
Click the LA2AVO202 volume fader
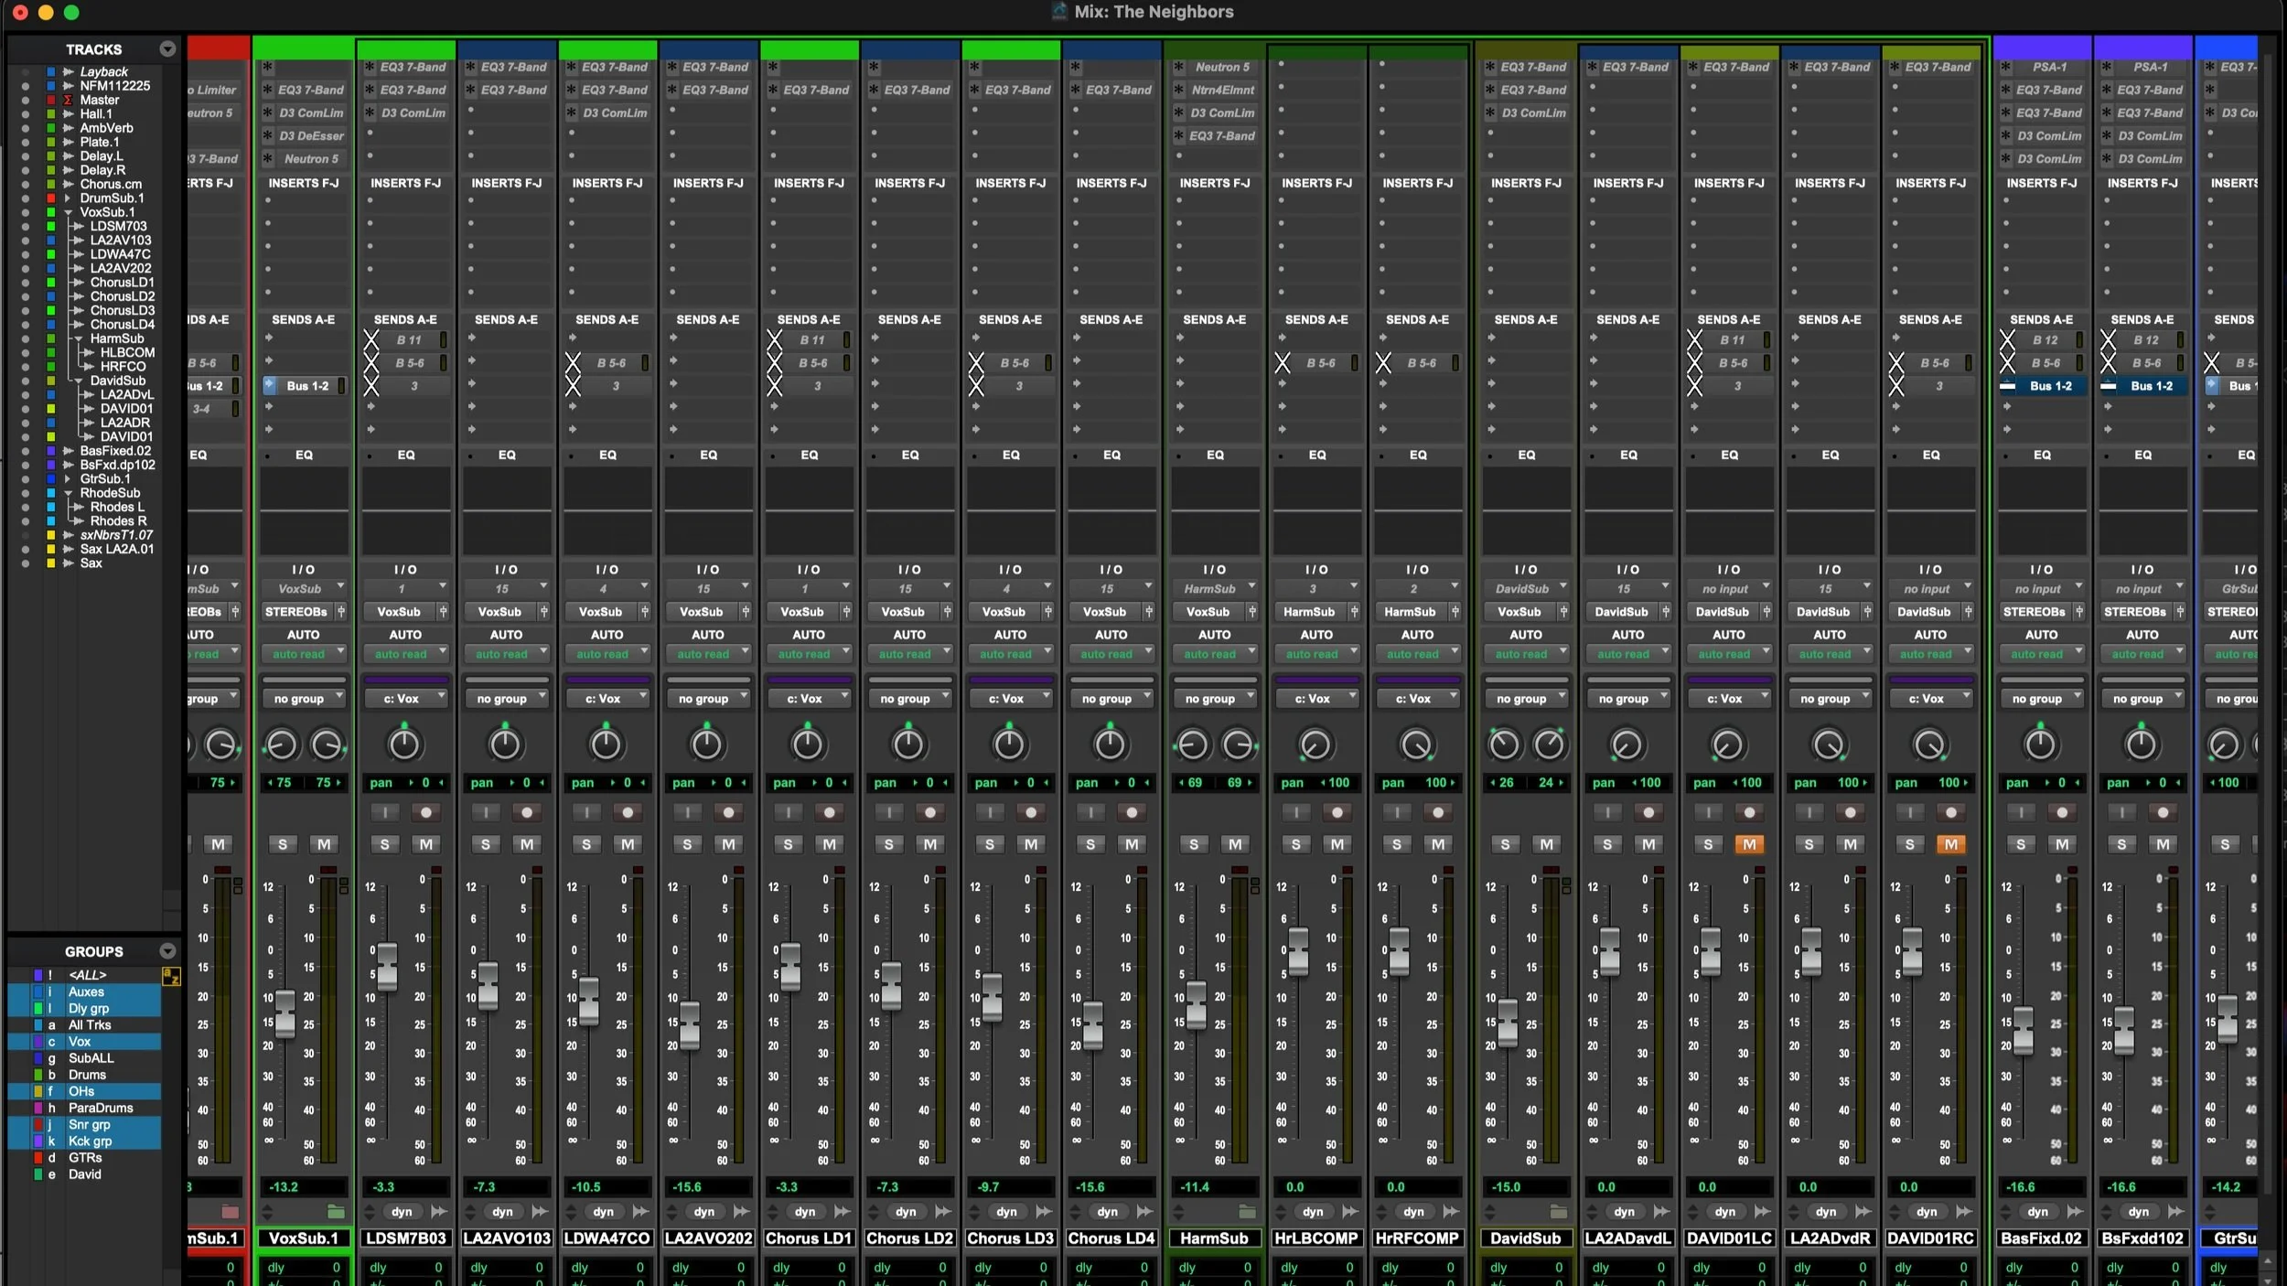pyautogui.click(x=690, y=1024)
